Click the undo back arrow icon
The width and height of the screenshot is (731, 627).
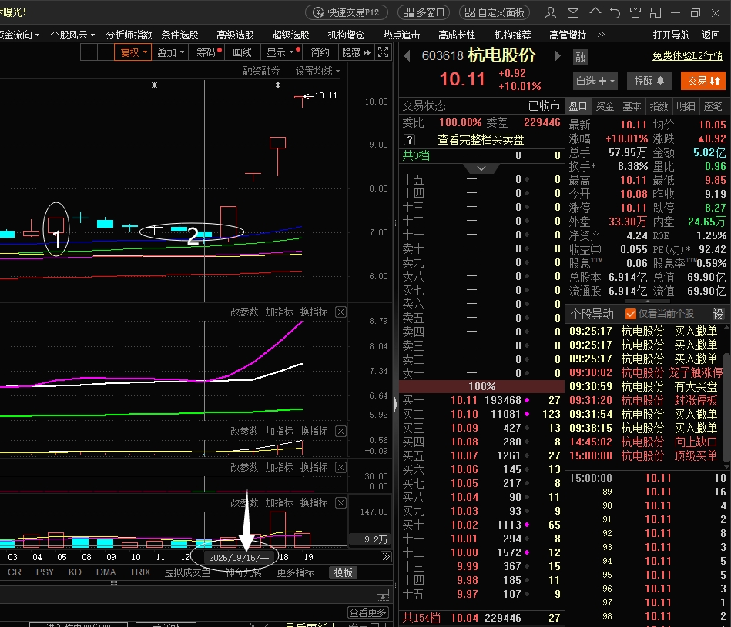click(615, 12)
